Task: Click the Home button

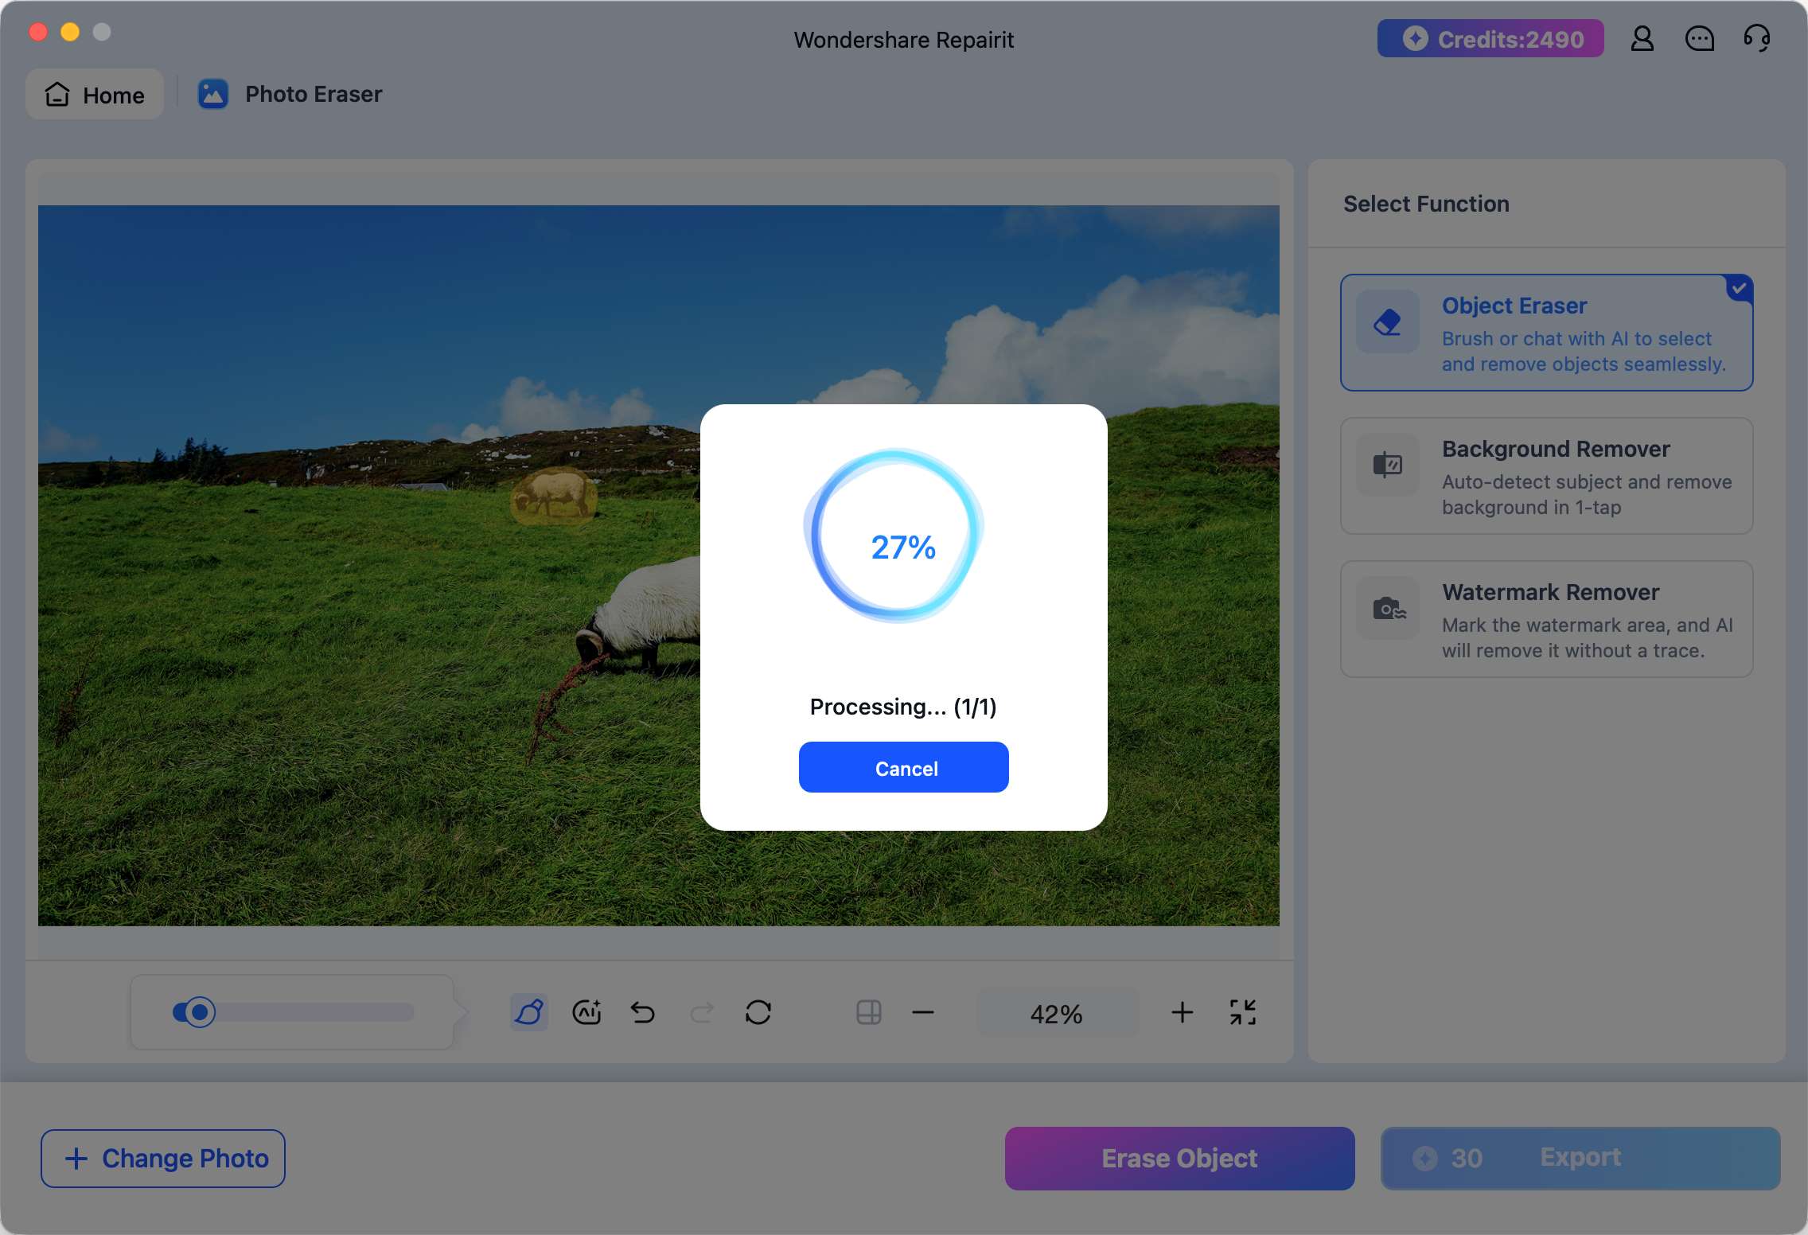Action: 95,95
